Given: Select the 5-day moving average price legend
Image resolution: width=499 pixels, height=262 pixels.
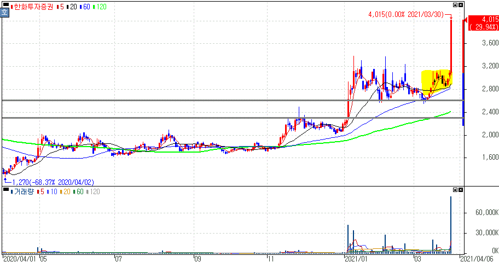Looking at the screenshot, I should [61, 7].
